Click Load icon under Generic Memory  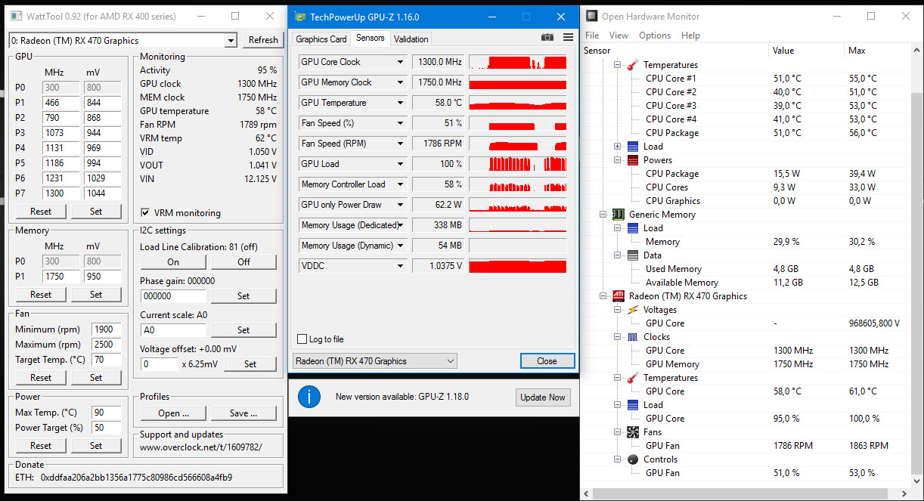(632, 228)
